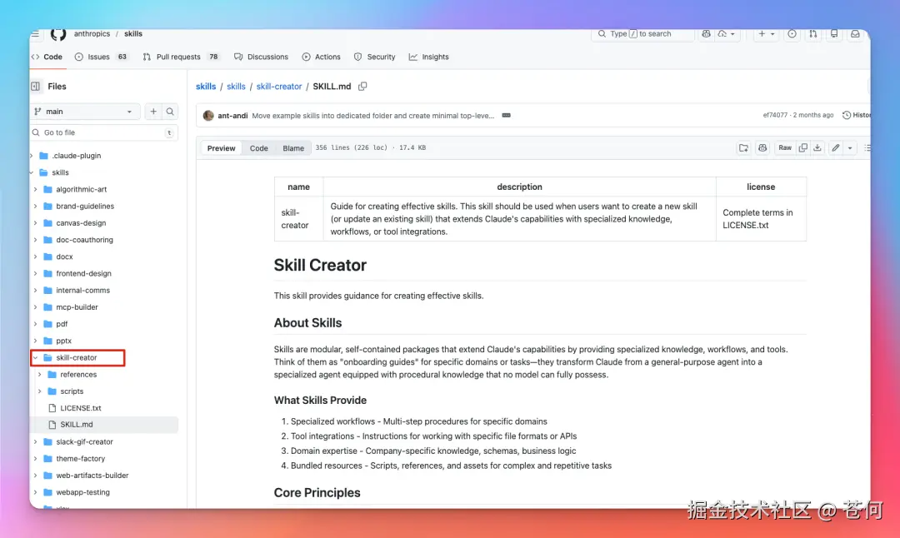Click the scripts folder icon
Image resolution: width=900 pixels, height=538 pixels.
pos(52,391)
